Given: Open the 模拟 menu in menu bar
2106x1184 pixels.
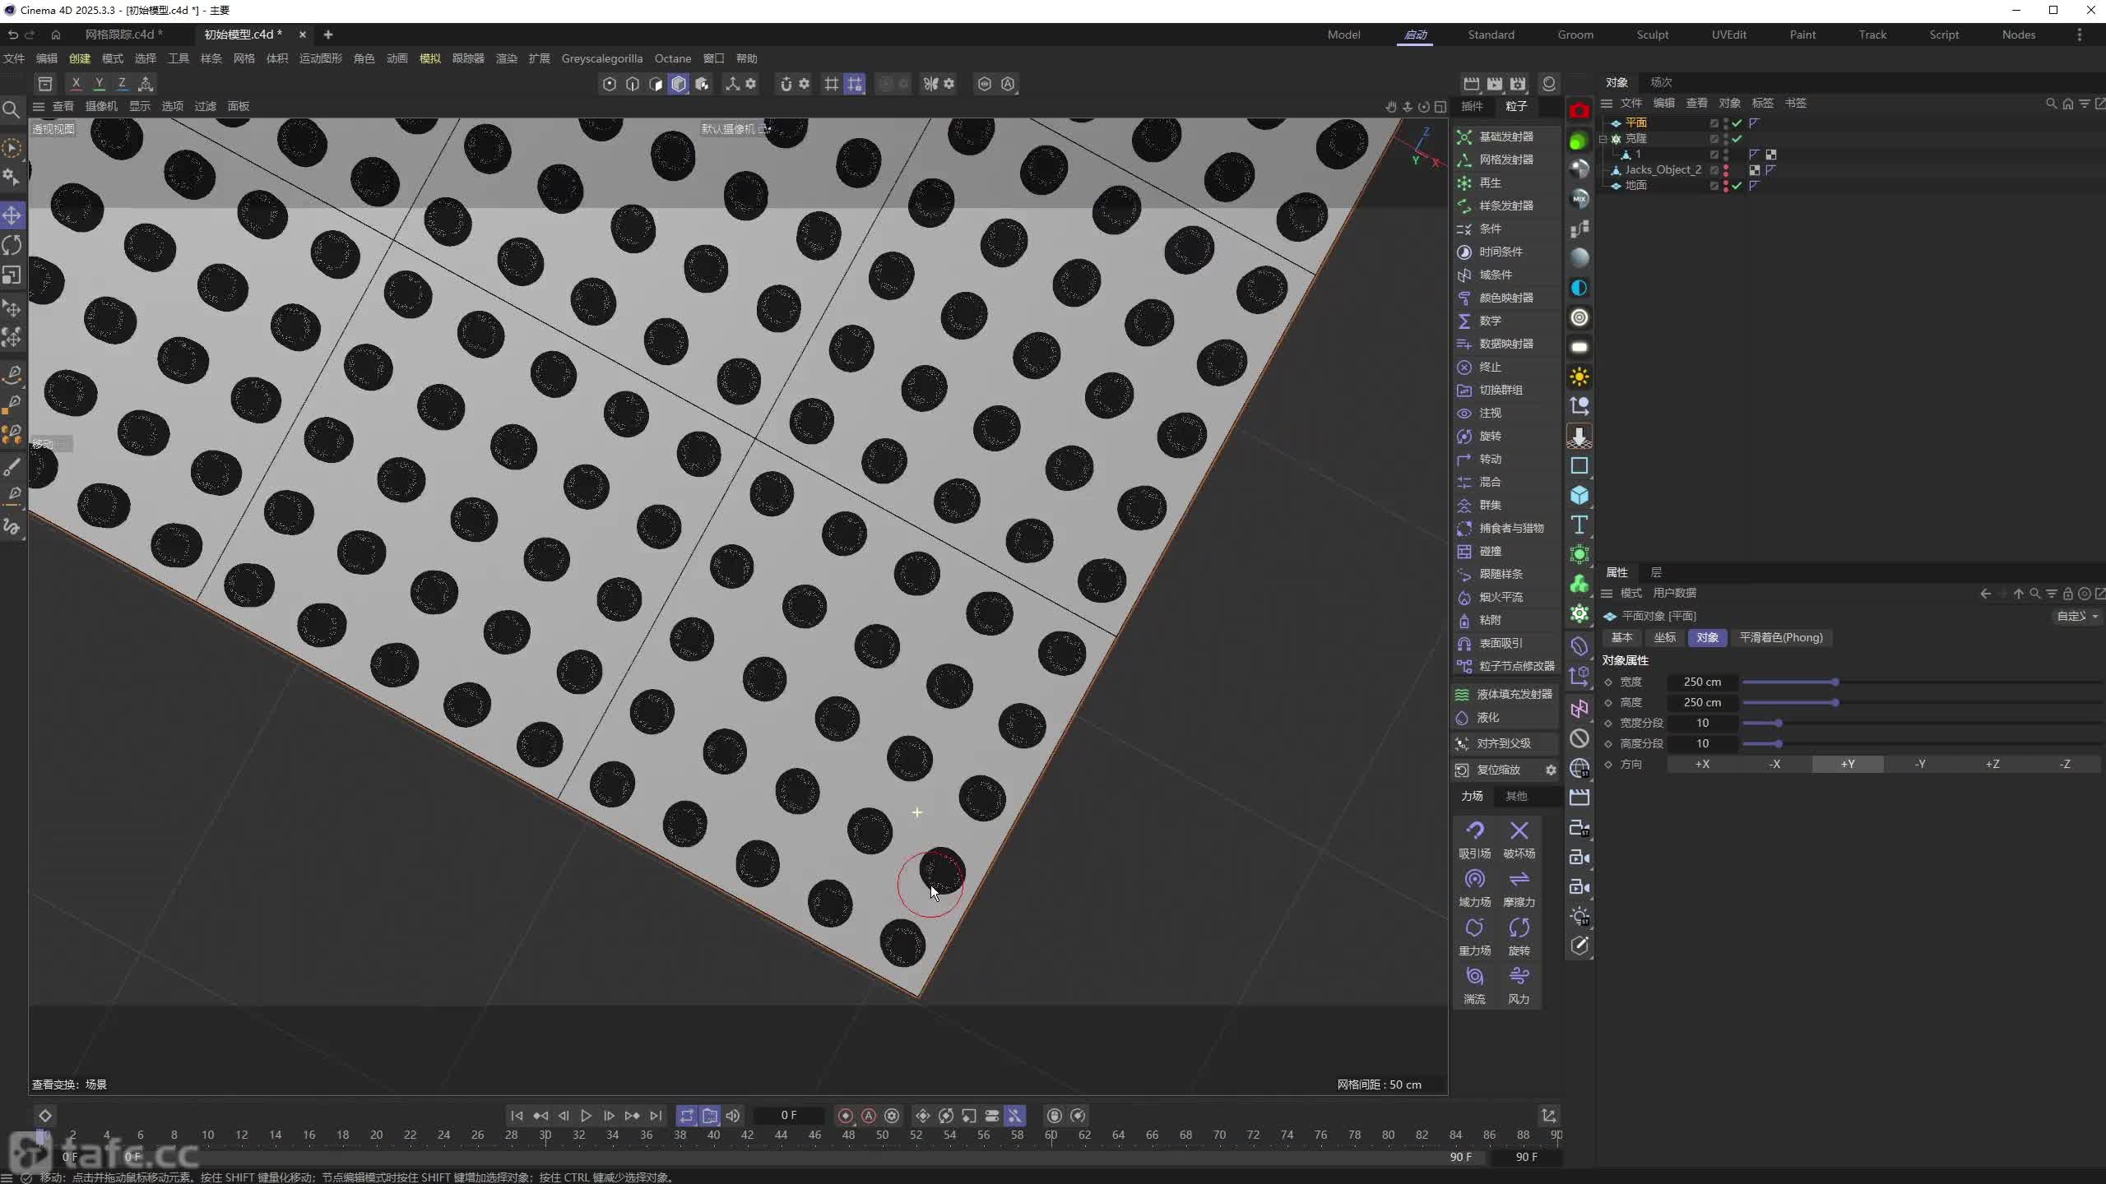Looking at the screenshot, I should tap(429, 58).
